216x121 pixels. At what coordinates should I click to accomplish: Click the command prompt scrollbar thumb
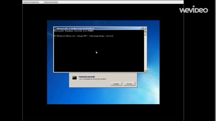[x=145, y=34]
